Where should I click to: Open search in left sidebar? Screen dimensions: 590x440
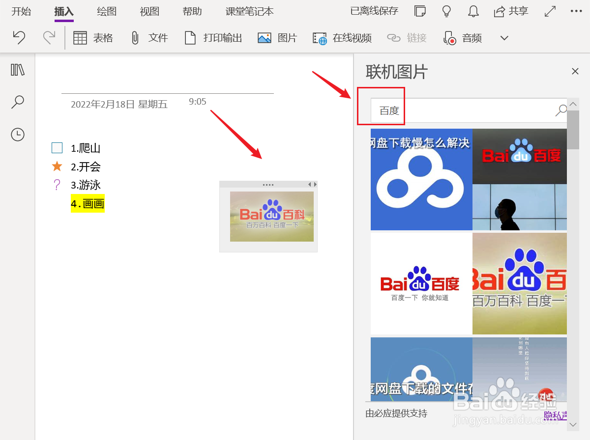18,102
